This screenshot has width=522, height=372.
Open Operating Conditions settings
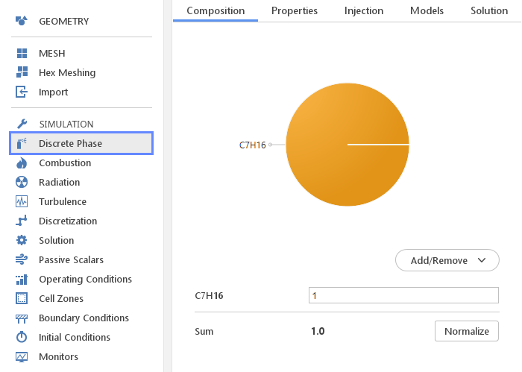tap(85, 279)
